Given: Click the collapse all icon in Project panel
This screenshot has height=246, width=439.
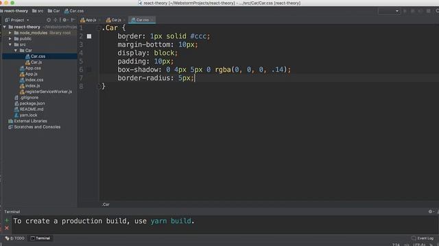Looking at the screenshot, I should pyautogui.click(x=55, y=20).
